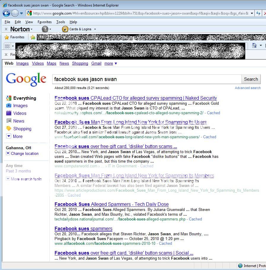
Task: Click the Shopping tag icon in sidebar
Action: 9,128
